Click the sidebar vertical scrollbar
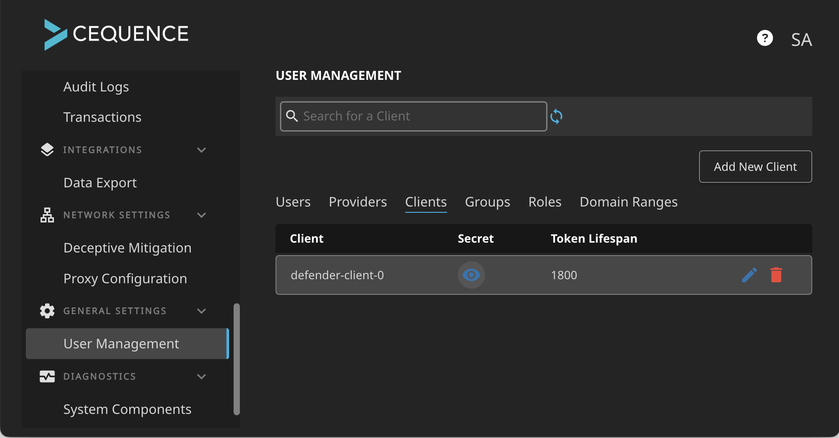 [x=237, y=359]
